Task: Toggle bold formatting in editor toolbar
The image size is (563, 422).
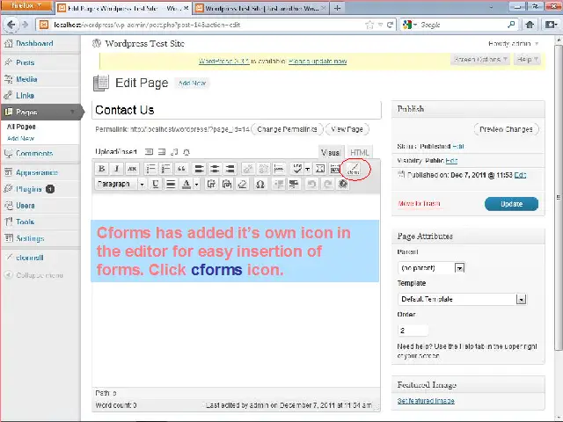Action: coord(102,168)
